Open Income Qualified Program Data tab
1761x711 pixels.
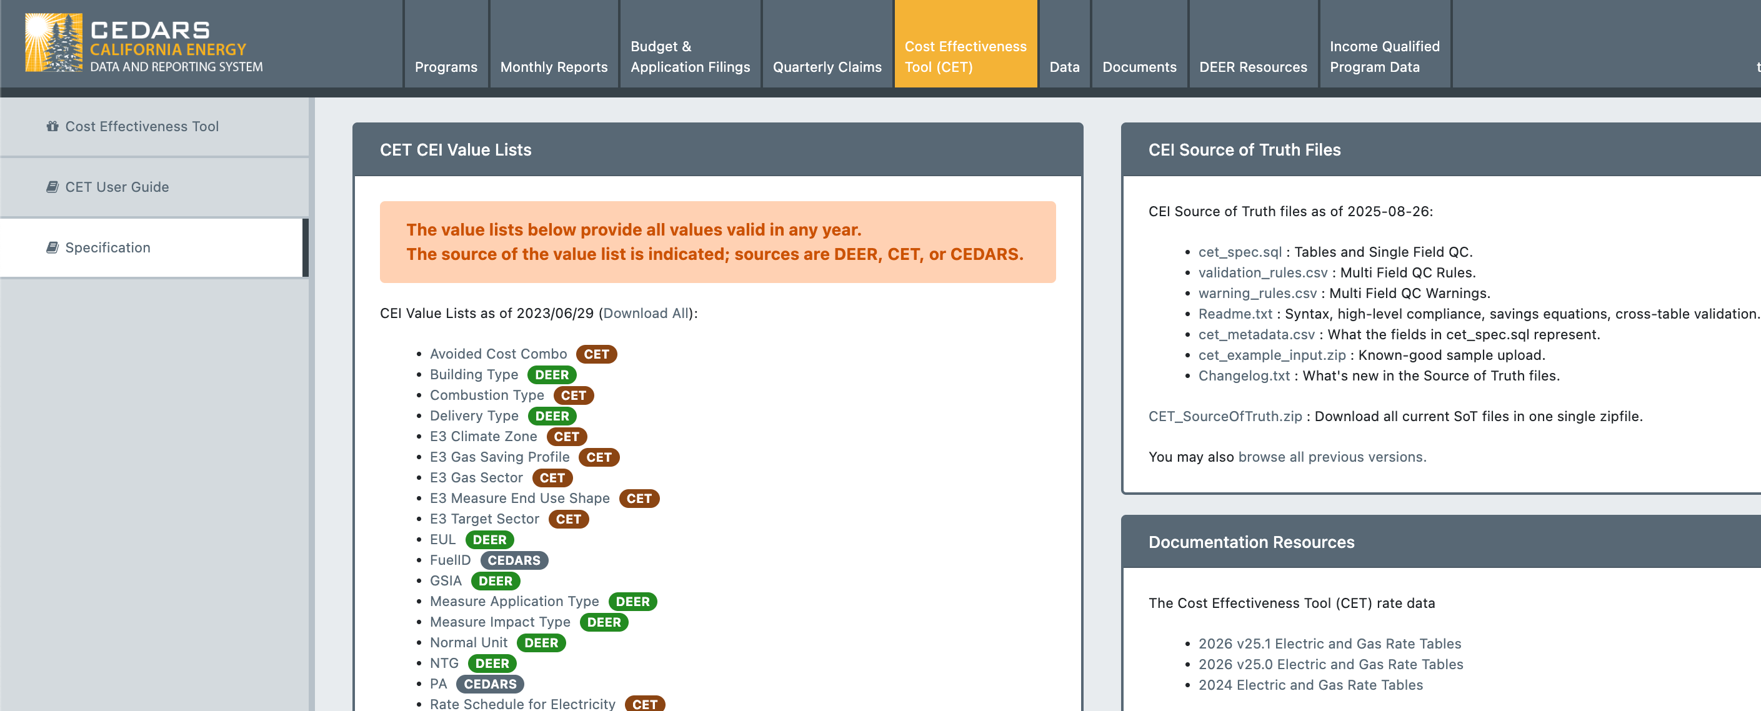pos(1384,57)
